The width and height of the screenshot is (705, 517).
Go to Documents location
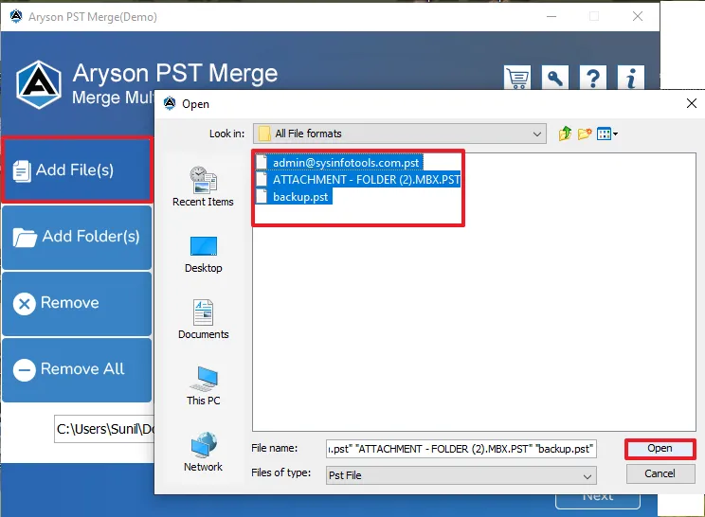[203, 319]
